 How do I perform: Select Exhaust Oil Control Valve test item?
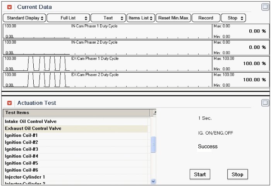33,128
